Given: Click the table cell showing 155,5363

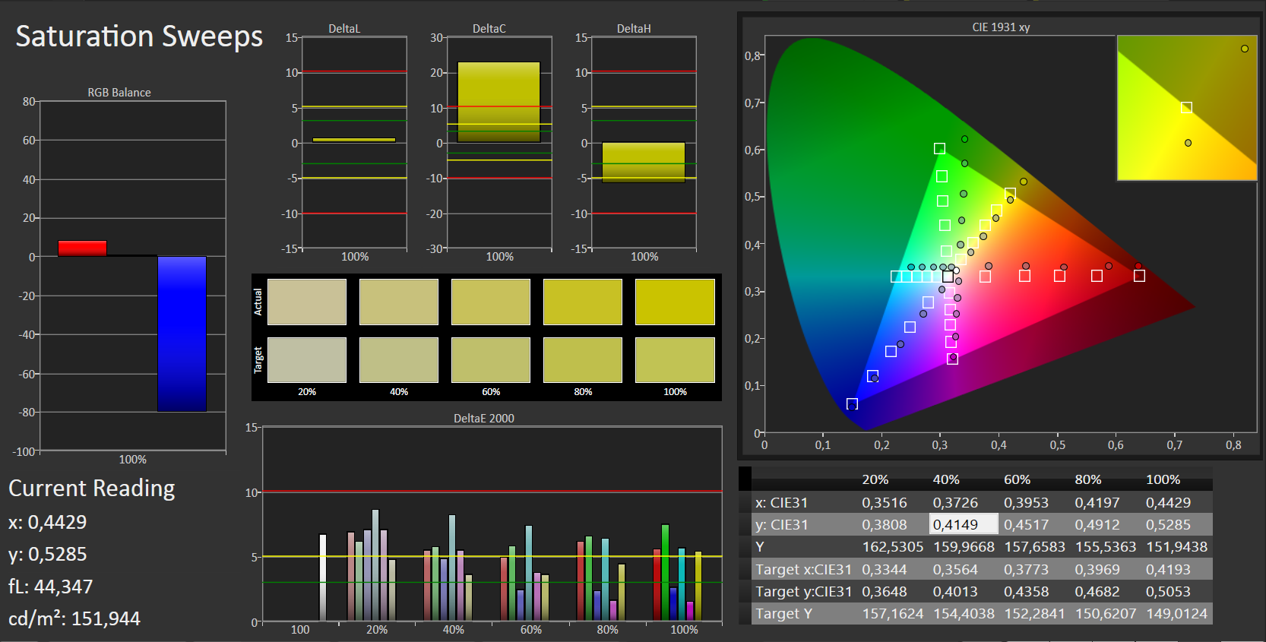Looking at the screenshot, I should (x=1106, y=547).
